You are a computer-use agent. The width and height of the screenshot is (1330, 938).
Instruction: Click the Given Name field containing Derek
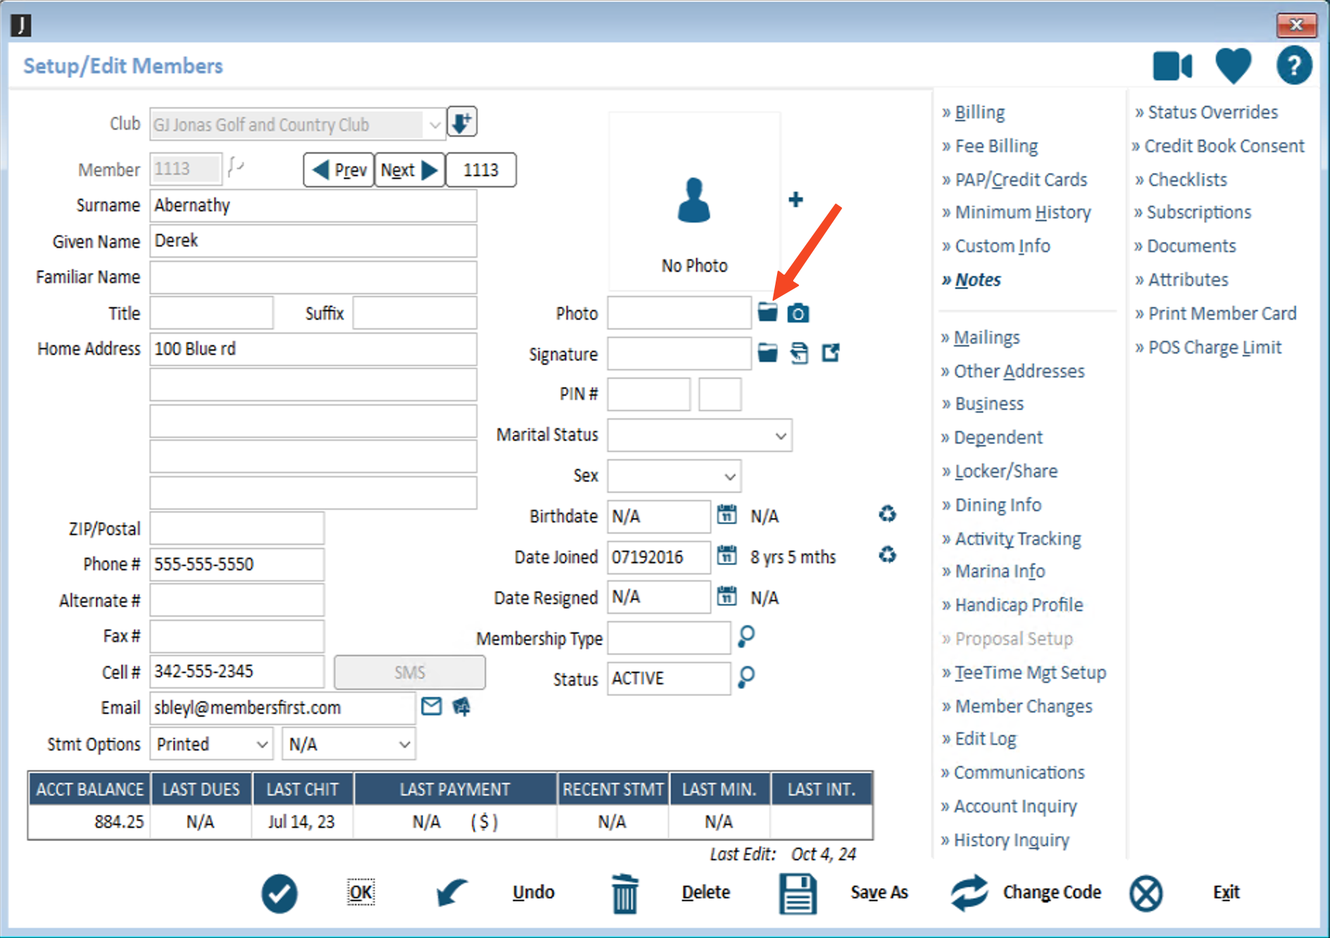pyautogui.click(x=313, y=241)
